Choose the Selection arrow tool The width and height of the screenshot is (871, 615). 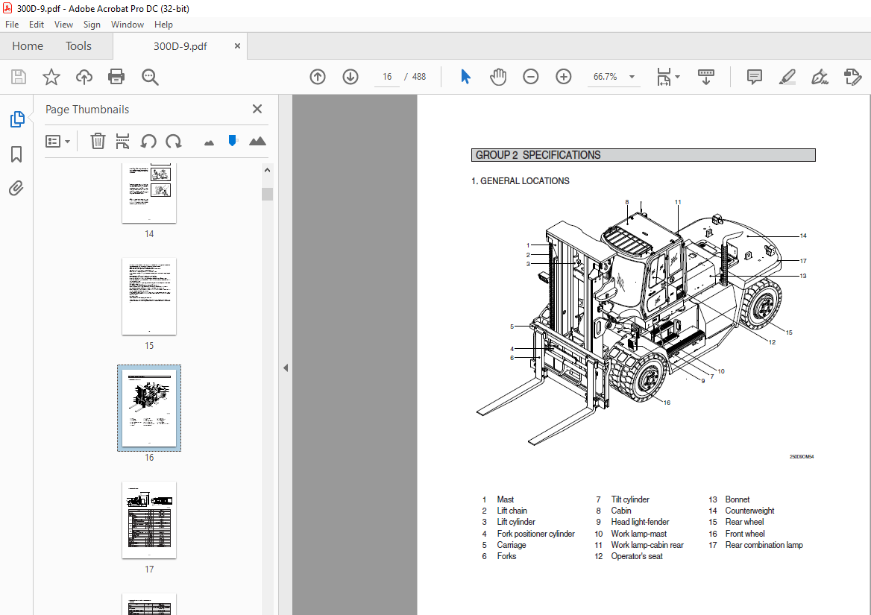[465, 77]
